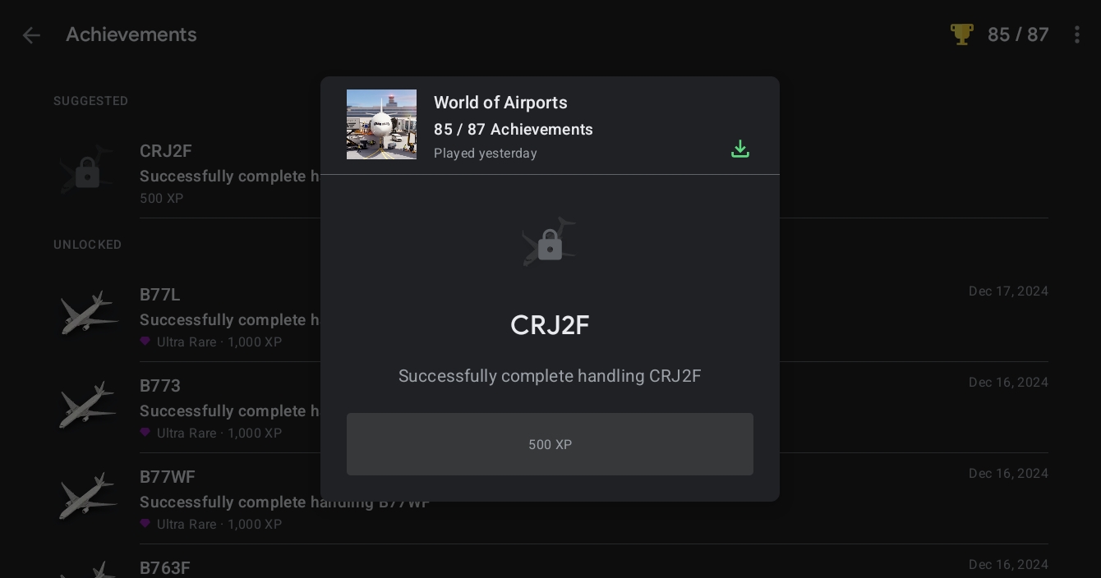Select the B77WF achievement row
The width and height of the screenshot is (1101, 578).
pyautogui.click(x=550, y=499)
